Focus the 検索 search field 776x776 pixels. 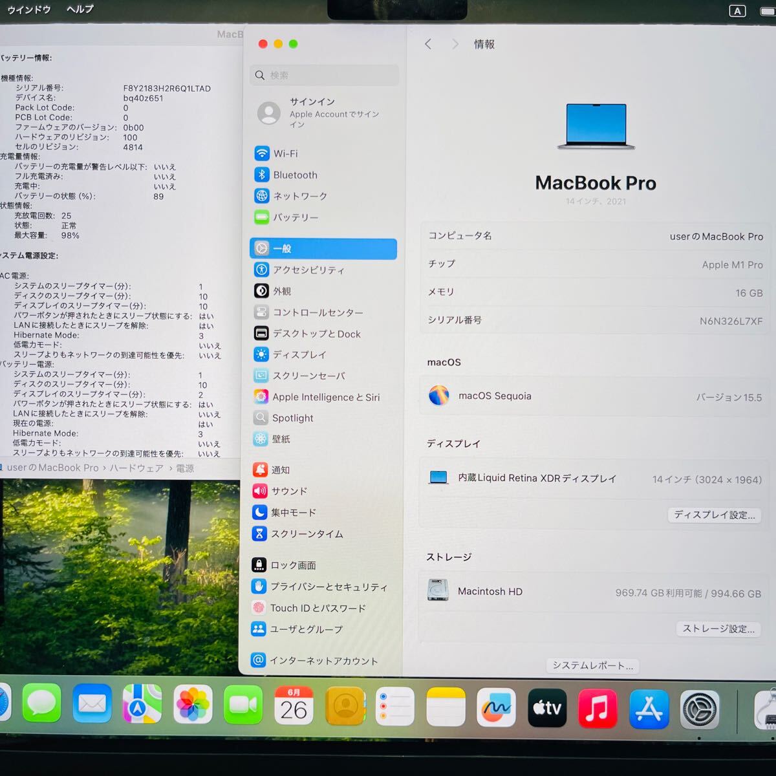[x=324, y=76]
